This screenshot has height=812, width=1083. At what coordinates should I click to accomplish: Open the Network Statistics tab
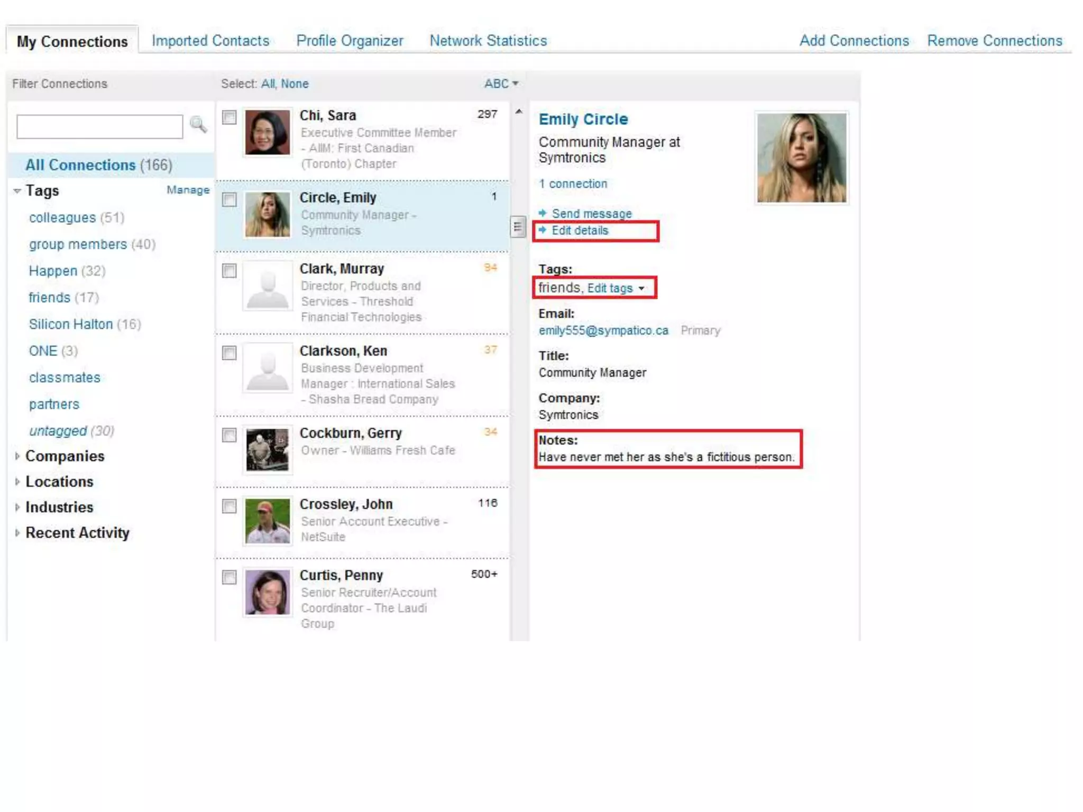tap(488, 41)
